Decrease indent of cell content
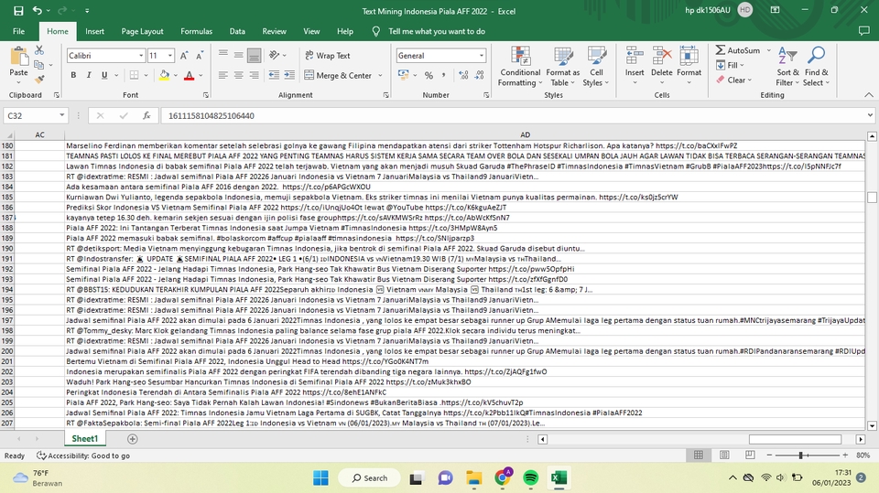879x493 pixels. pos(274,75)
